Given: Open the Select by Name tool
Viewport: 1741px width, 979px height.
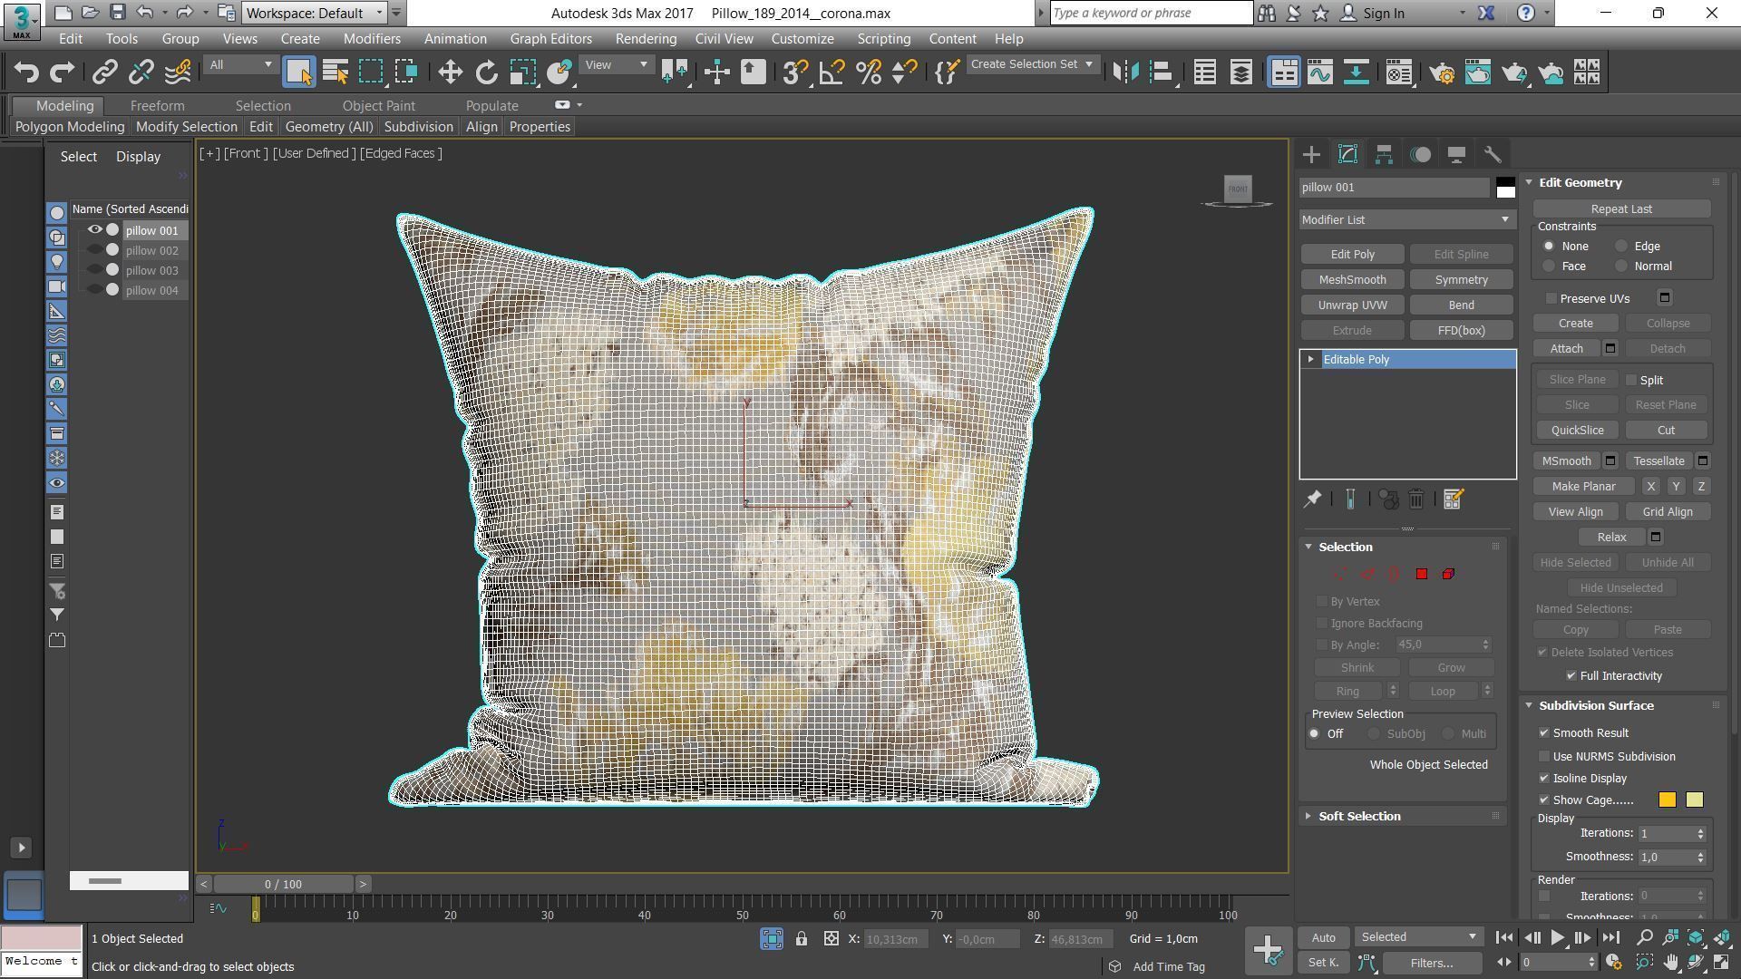Looking at the screenshot, I should [336, 73].
